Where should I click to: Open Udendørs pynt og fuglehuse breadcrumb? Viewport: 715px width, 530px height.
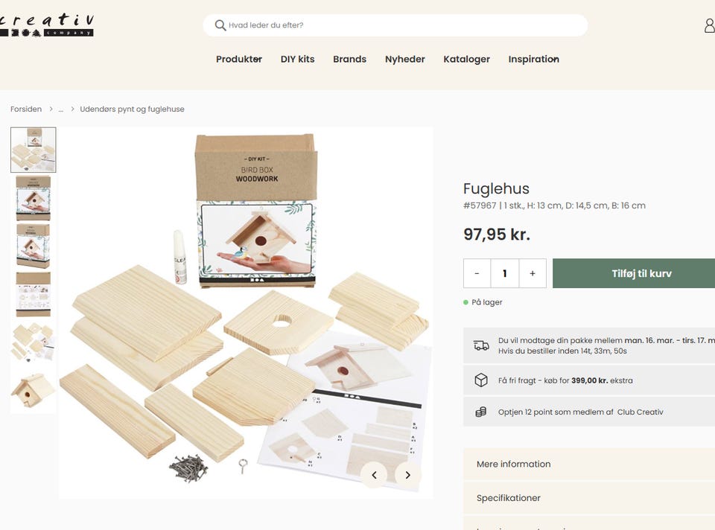(133, 109)
